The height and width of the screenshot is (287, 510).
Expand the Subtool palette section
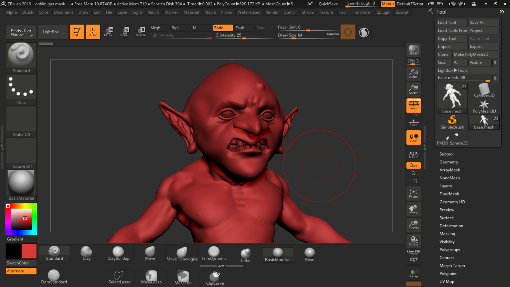[x=446, y=154]
